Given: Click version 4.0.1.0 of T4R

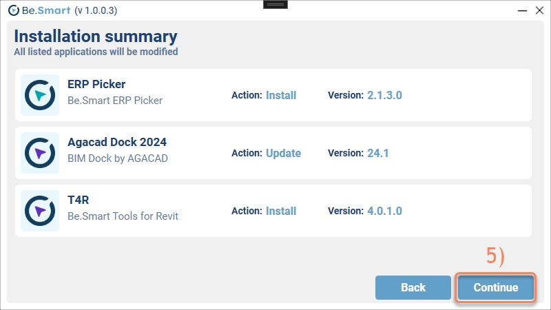Looking at the screenshot, I should coord(384,211).
